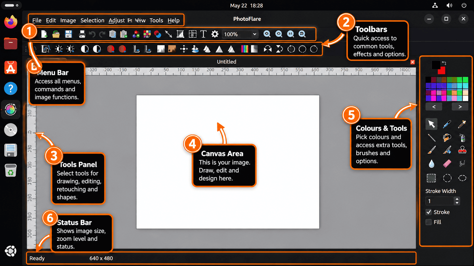Redo the action with the toolbar arrow
The image size is (474, 266).
point(102,34)
